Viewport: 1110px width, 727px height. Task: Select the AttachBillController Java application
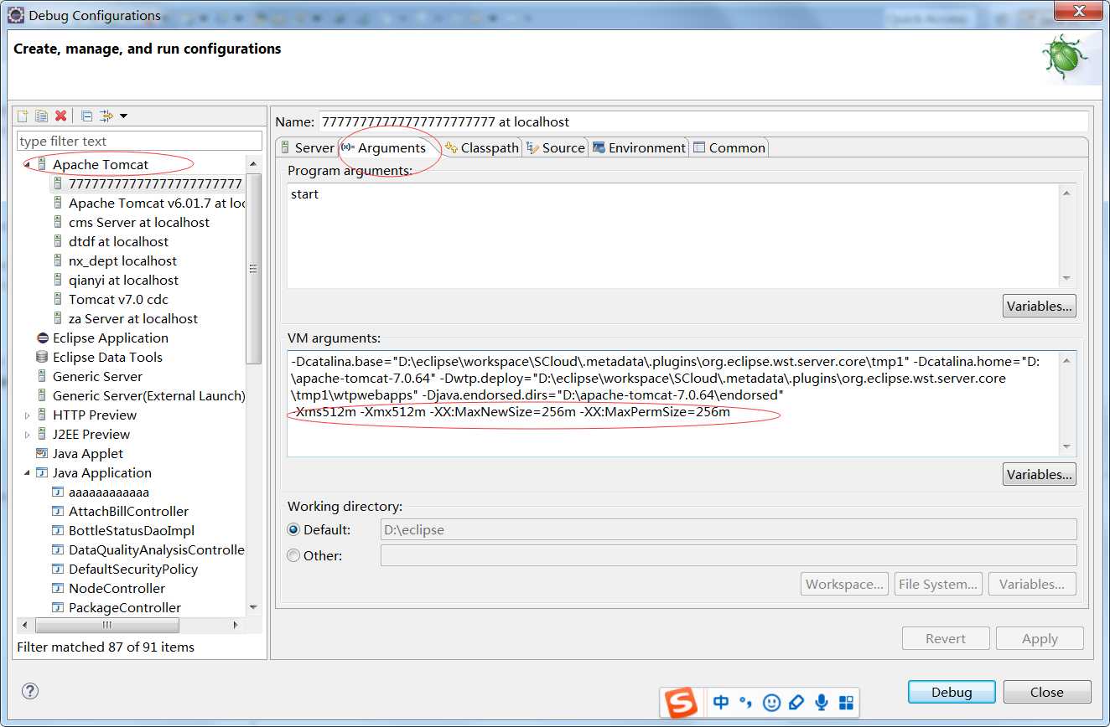[x=121, y=511]
